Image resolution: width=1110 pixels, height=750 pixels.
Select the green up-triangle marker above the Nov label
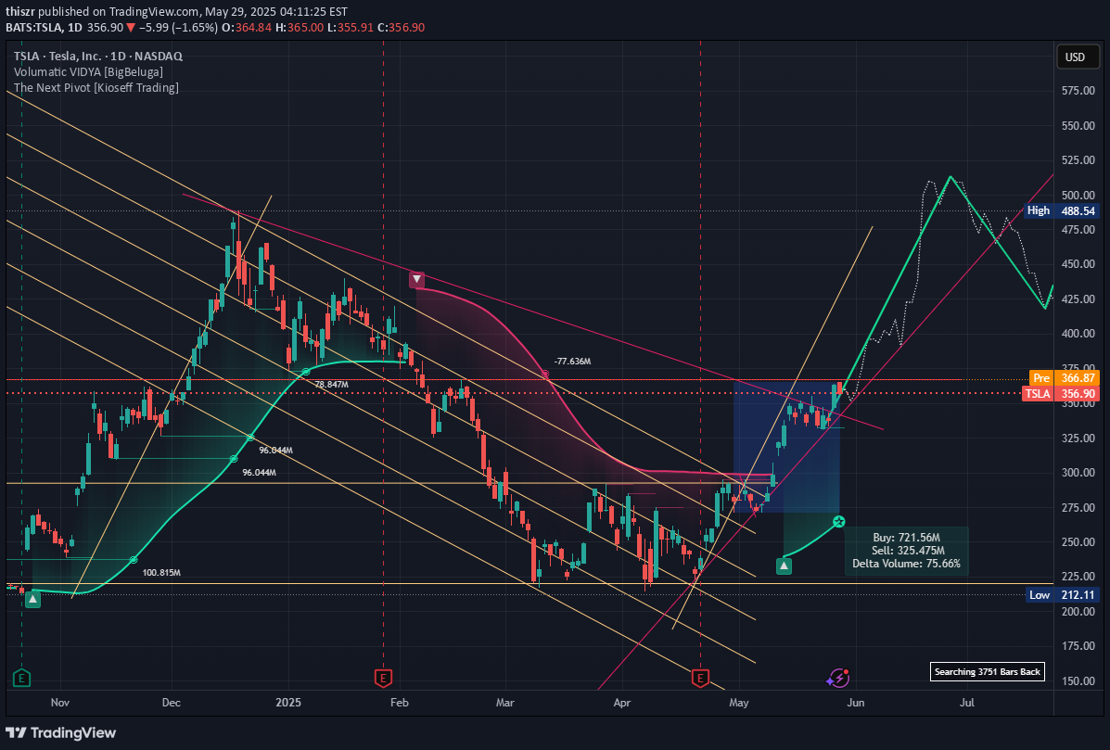[32, 600]
